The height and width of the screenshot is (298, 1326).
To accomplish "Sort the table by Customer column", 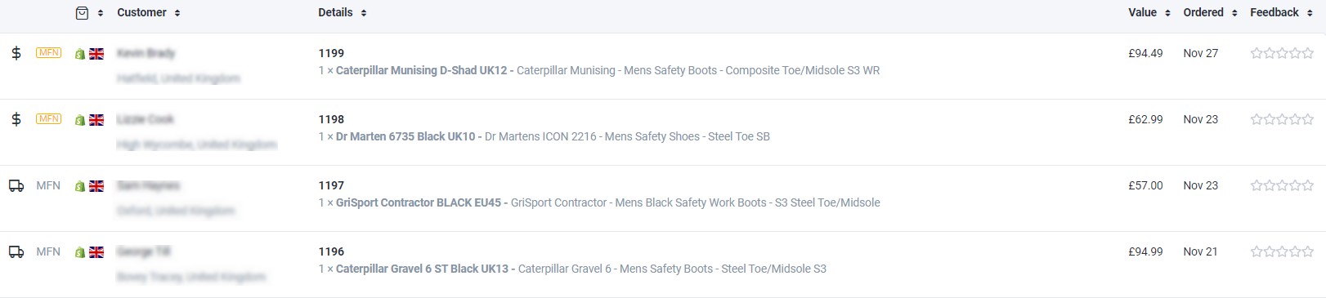I will pos(149,12).
